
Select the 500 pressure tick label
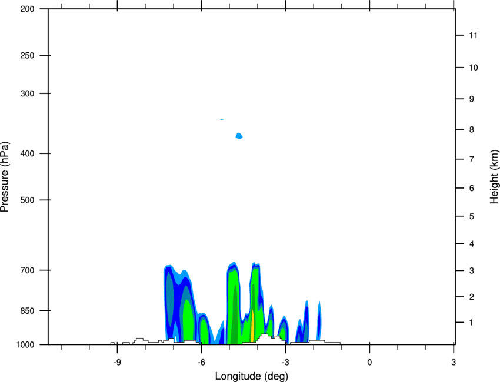tap(27, 200)
